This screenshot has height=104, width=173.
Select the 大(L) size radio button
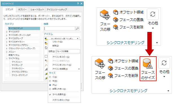[x=50, y=85]
